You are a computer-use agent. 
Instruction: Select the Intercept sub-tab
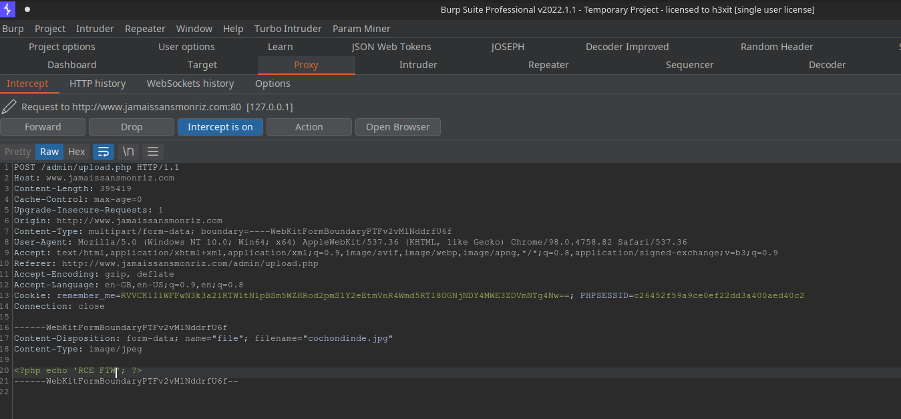click(27, 84)
